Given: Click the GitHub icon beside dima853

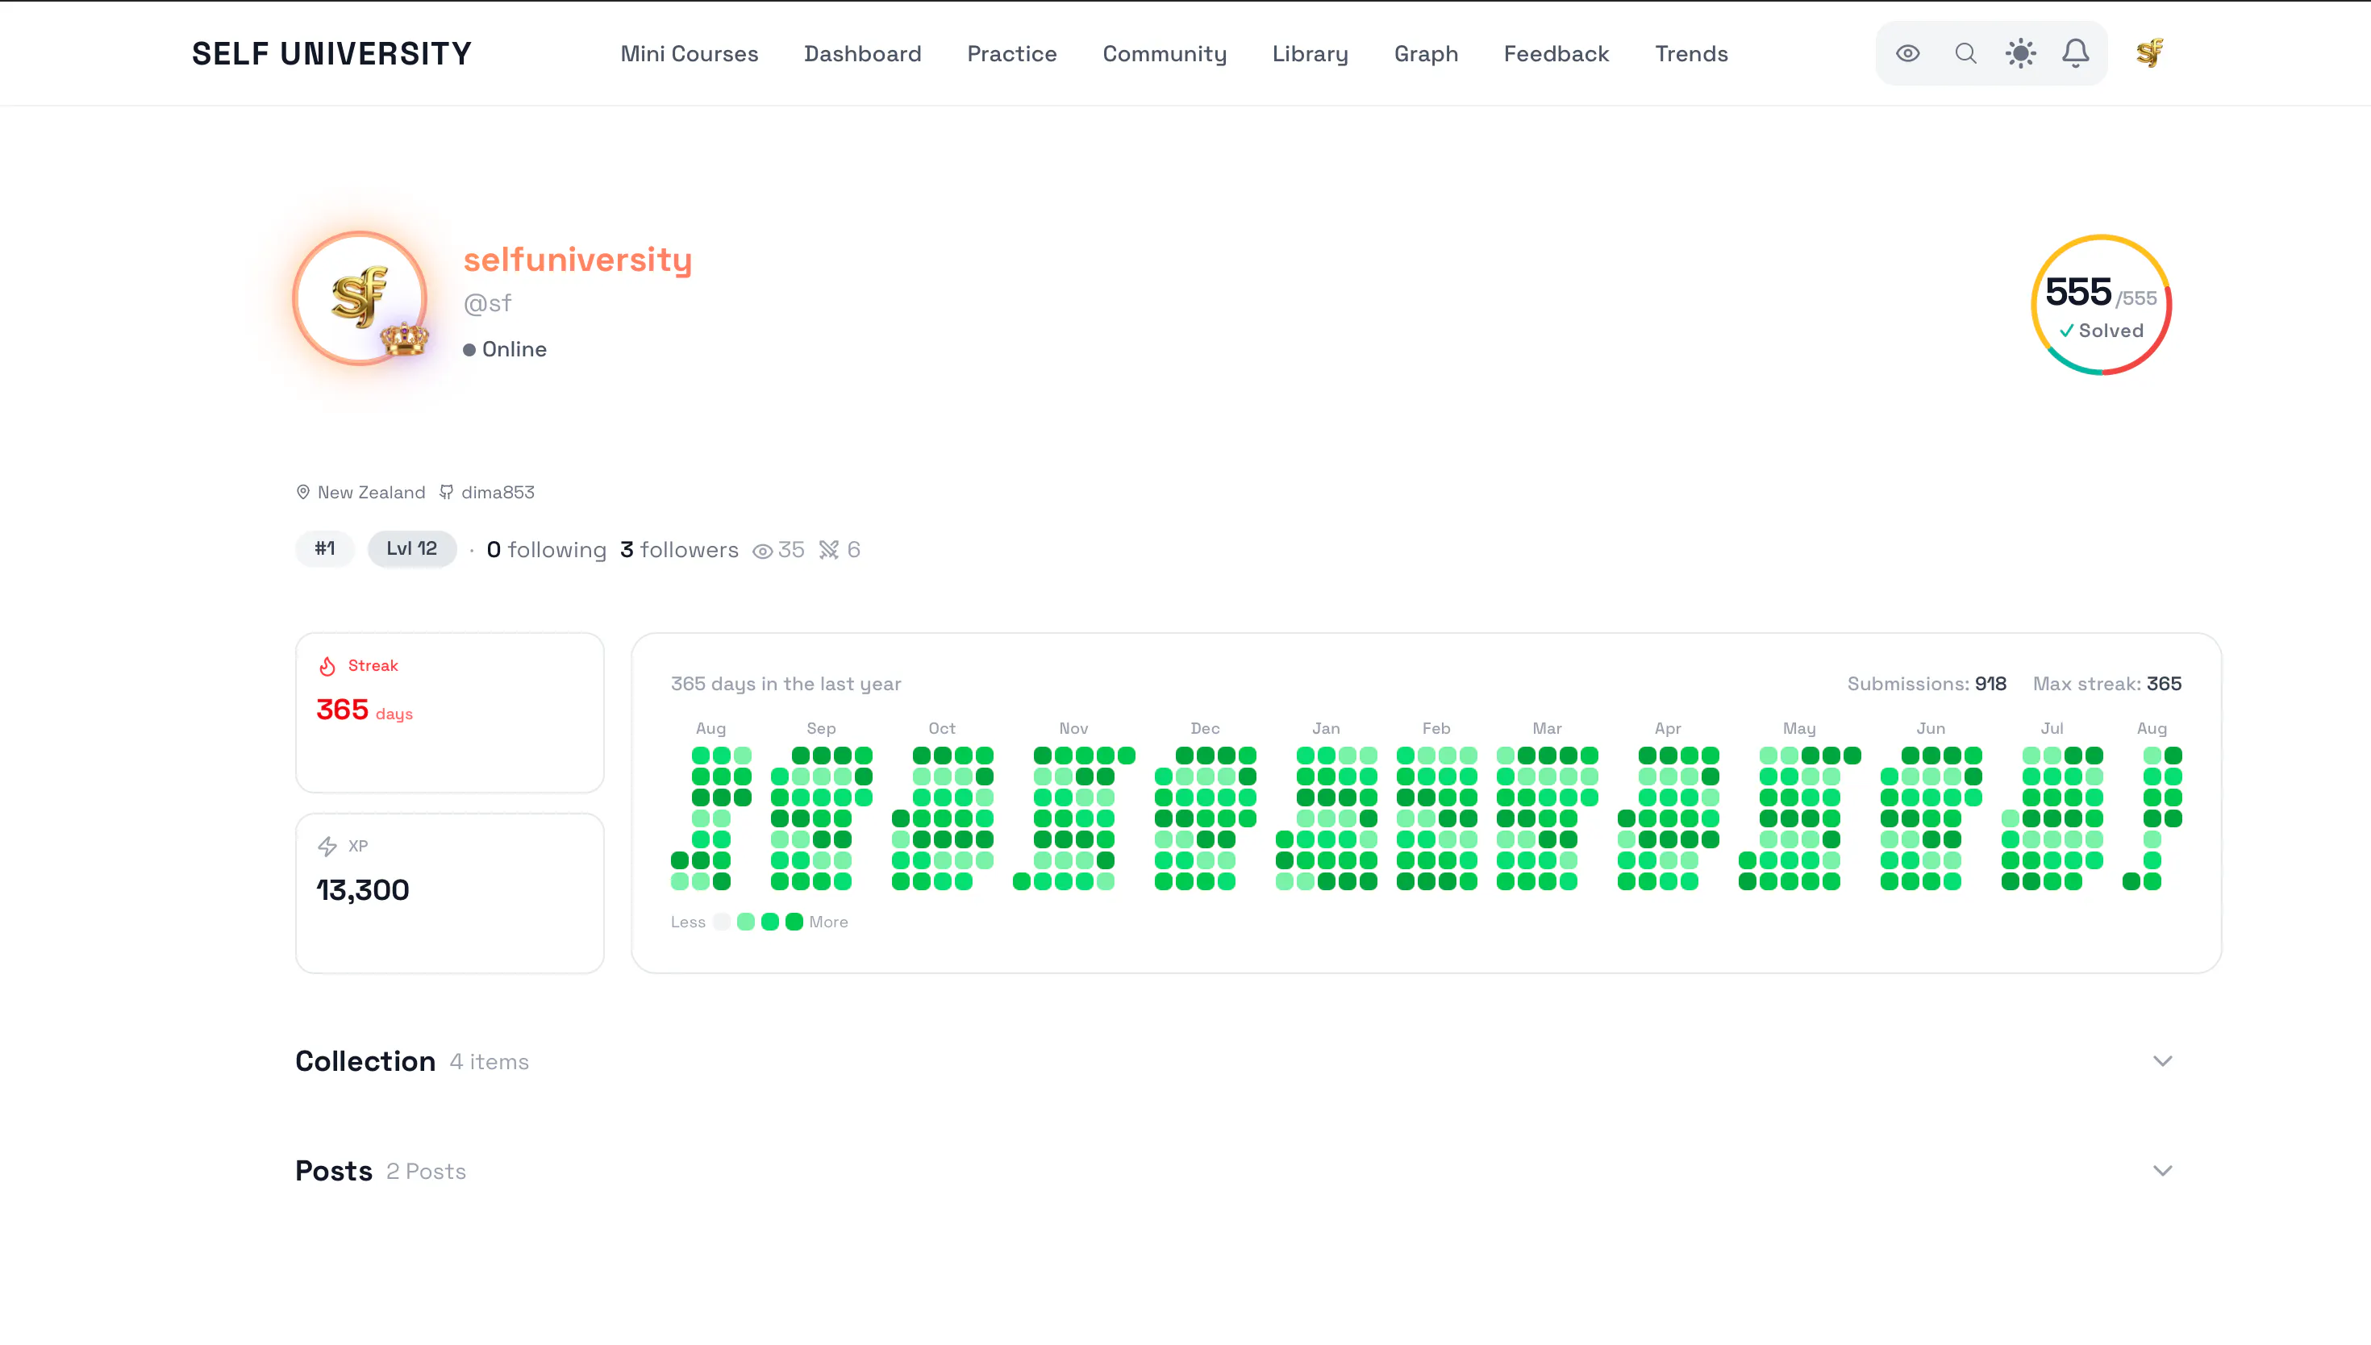Looking at the screenshot, I should coord(446,493).
